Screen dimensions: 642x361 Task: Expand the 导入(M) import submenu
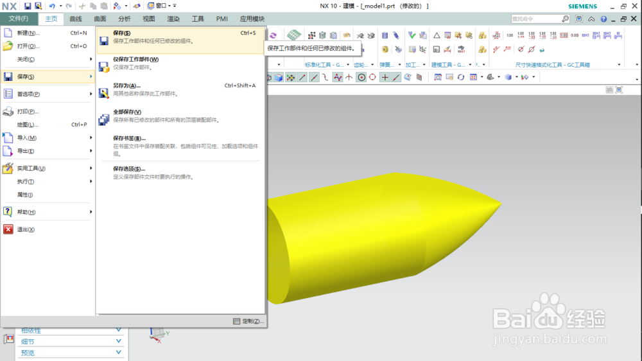point(48,137)
